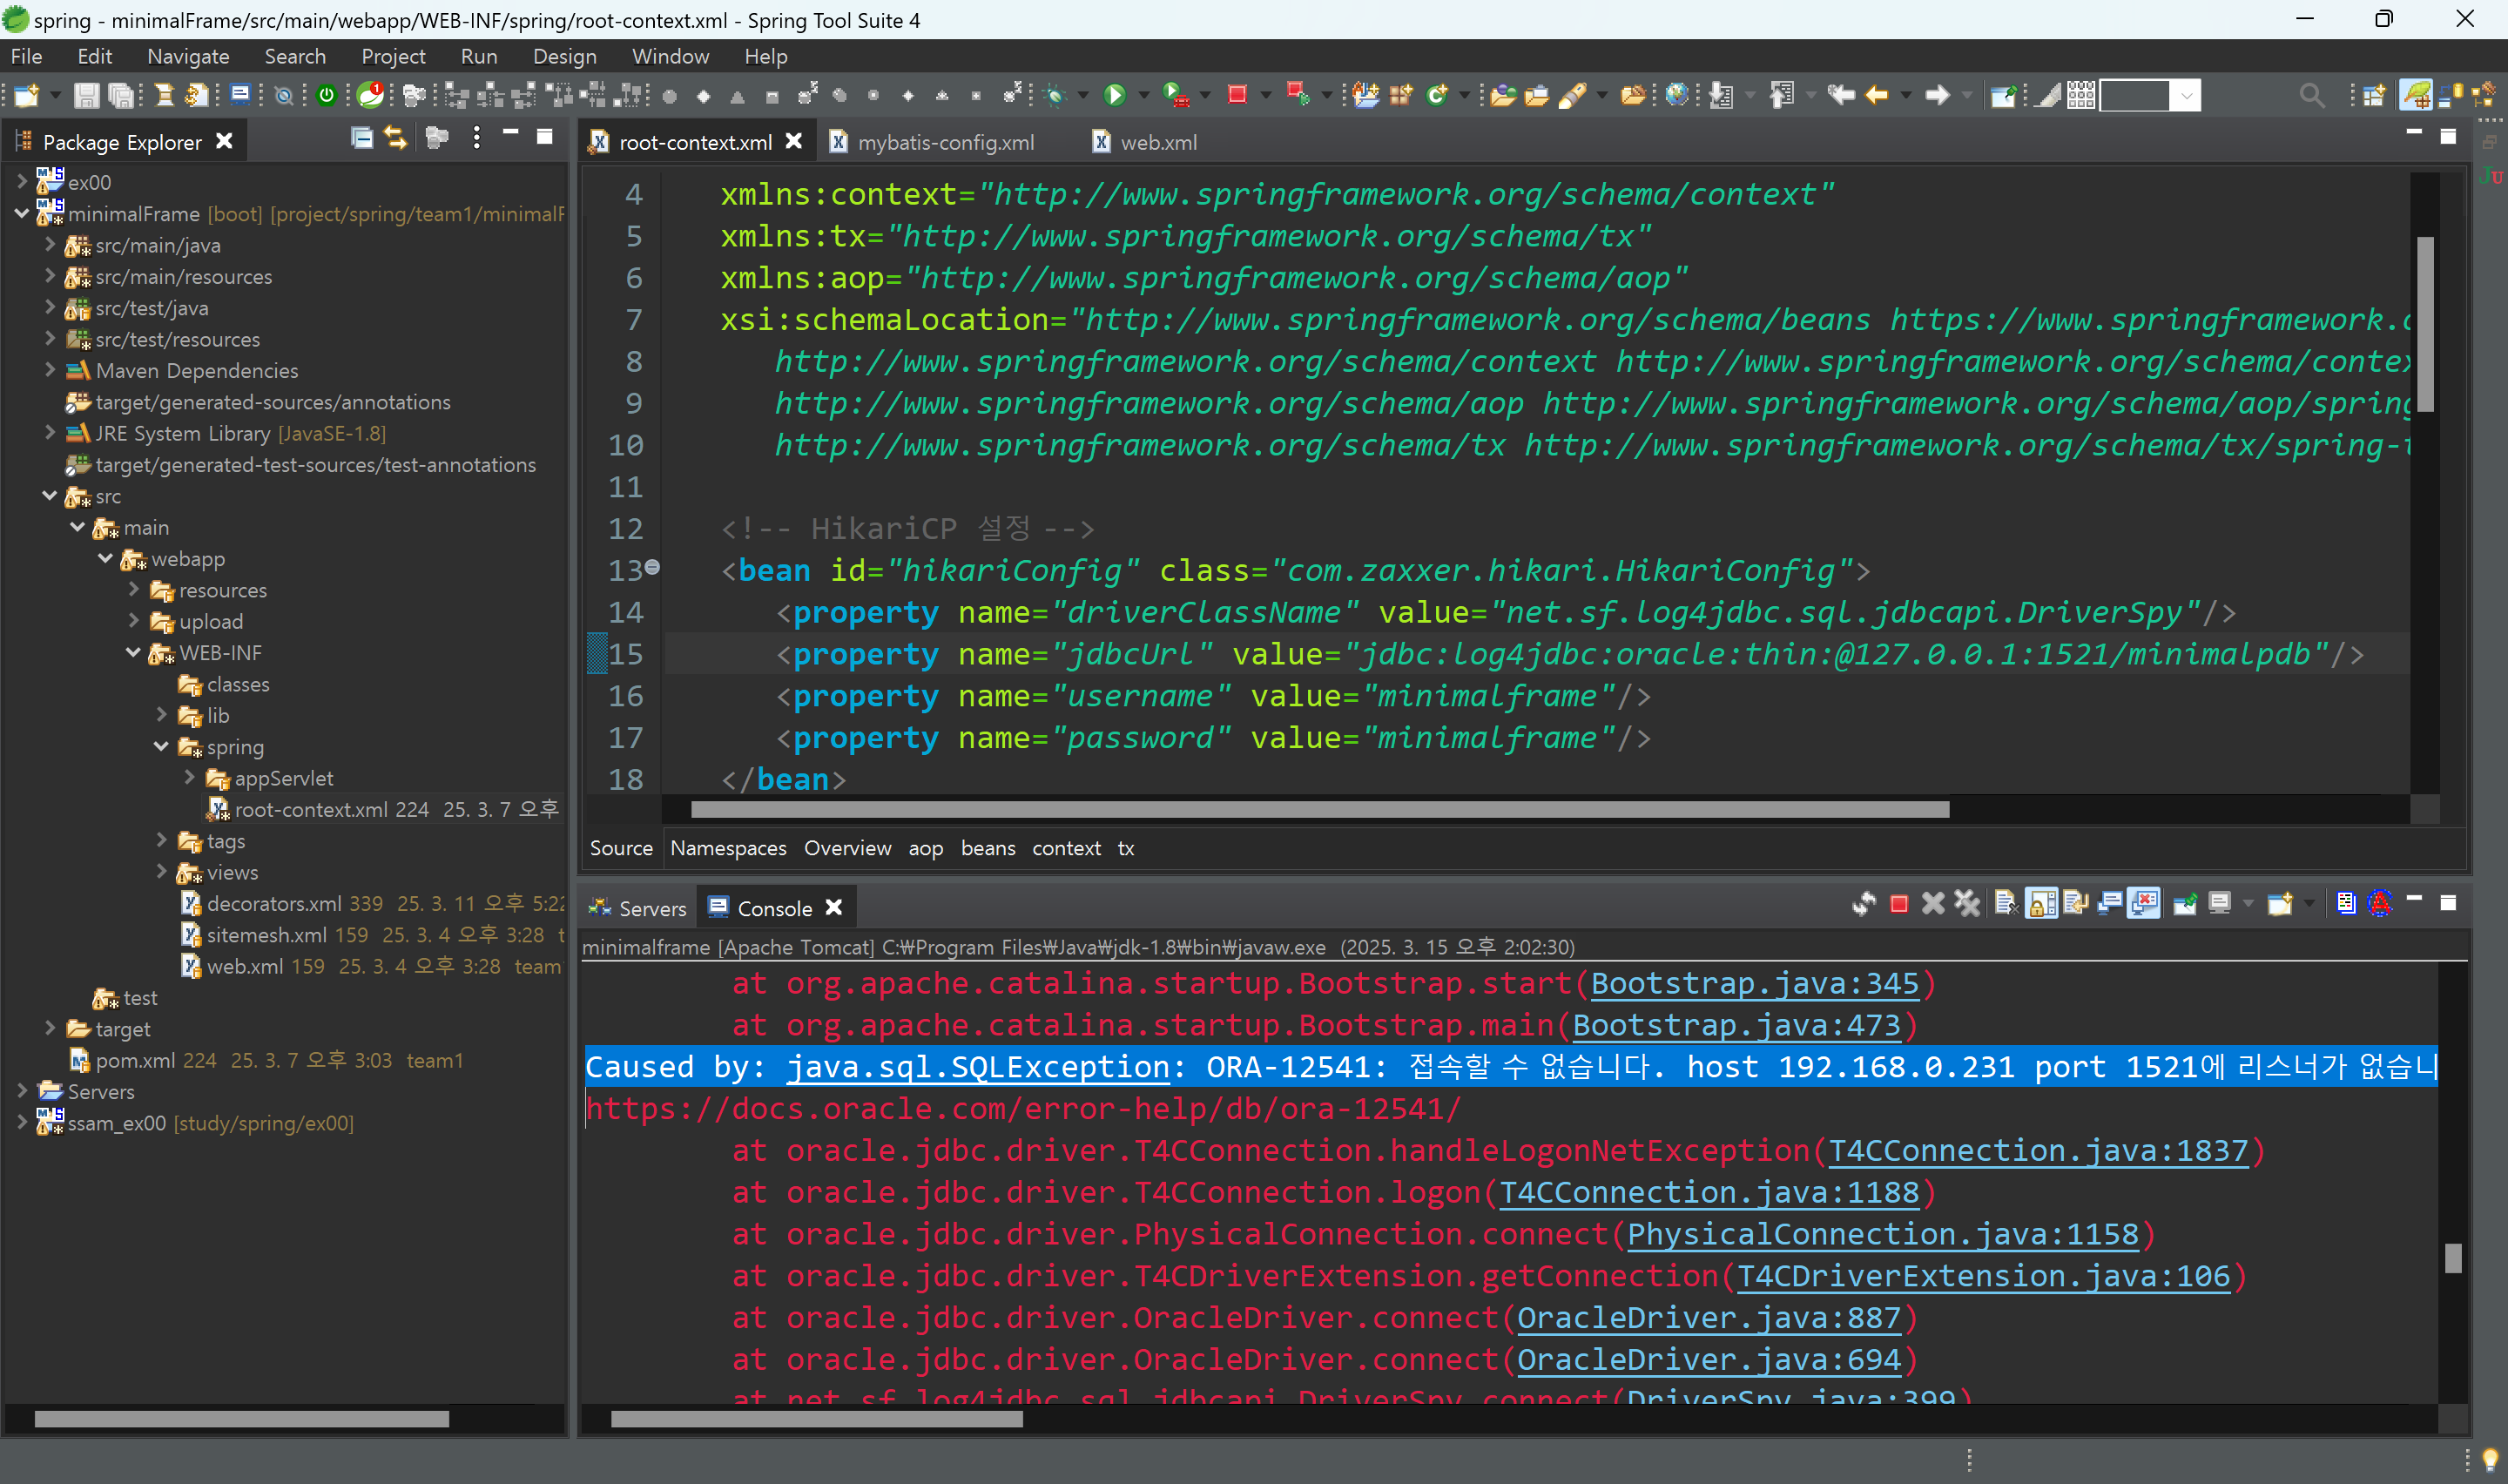Expand the ex00 project node
The image size is (2508, 1484).
point(22,181)
